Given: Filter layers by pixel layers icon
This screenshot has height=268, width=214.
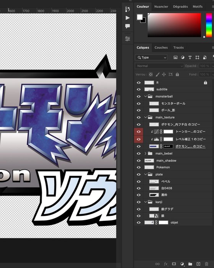Looking at the screenshot, I should click(175, 57).
